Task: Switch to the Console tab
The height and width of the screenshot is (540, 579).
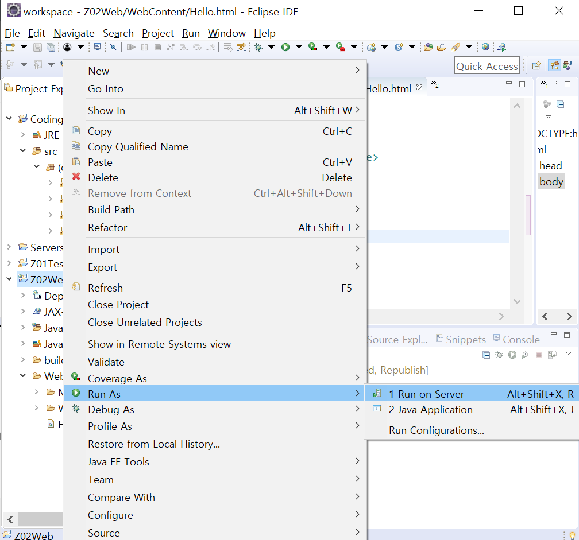Action: [x=516, y=339]
